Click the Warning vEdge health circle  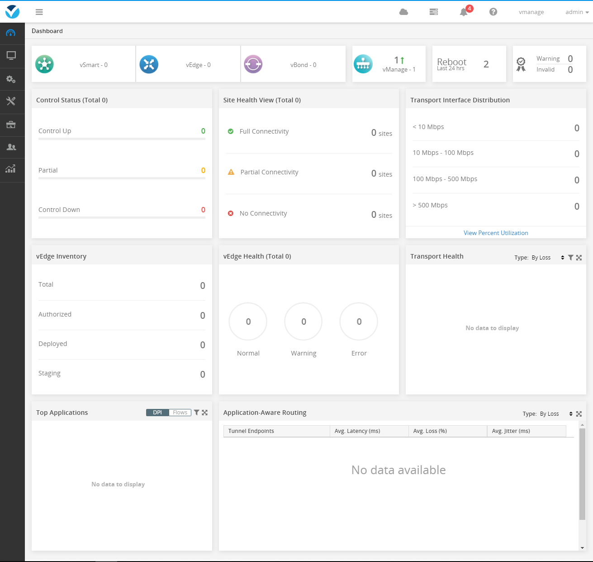point(304,322)
